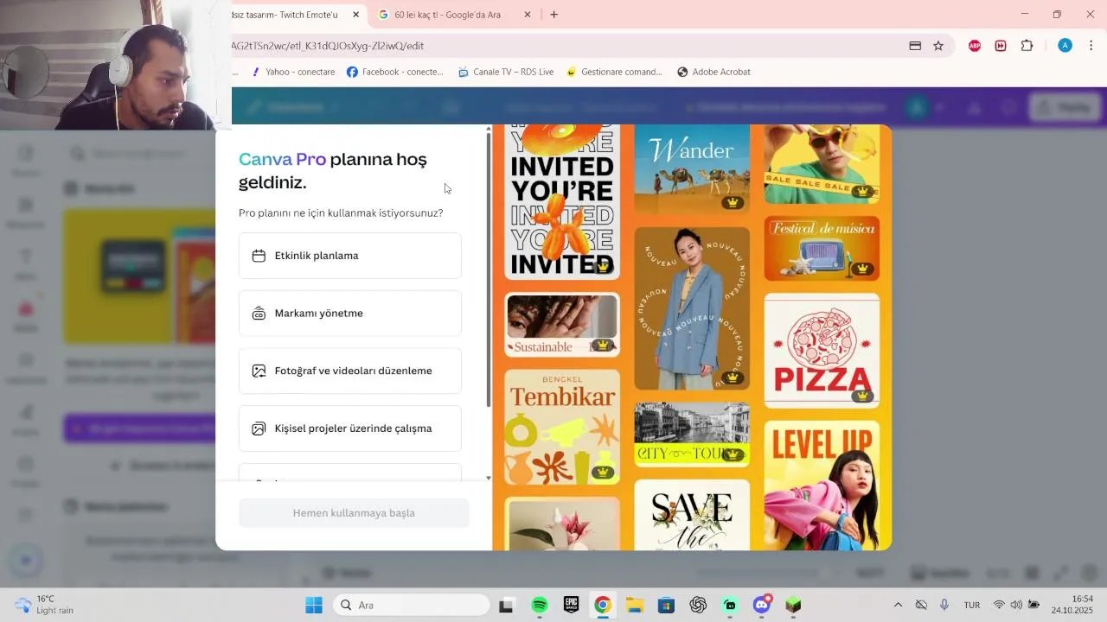This screenshot has width=1107, height=622.
Task: Switch the TUR keyboard language indicator
Action: (x=972, y=605)
